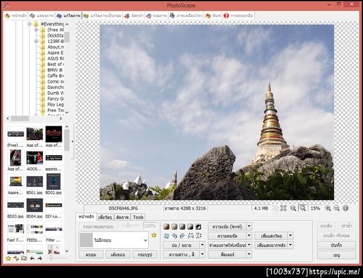Screen dimensions: 363x278
Task: Open the filter dropdown arrow
Action: pos(249,254)
